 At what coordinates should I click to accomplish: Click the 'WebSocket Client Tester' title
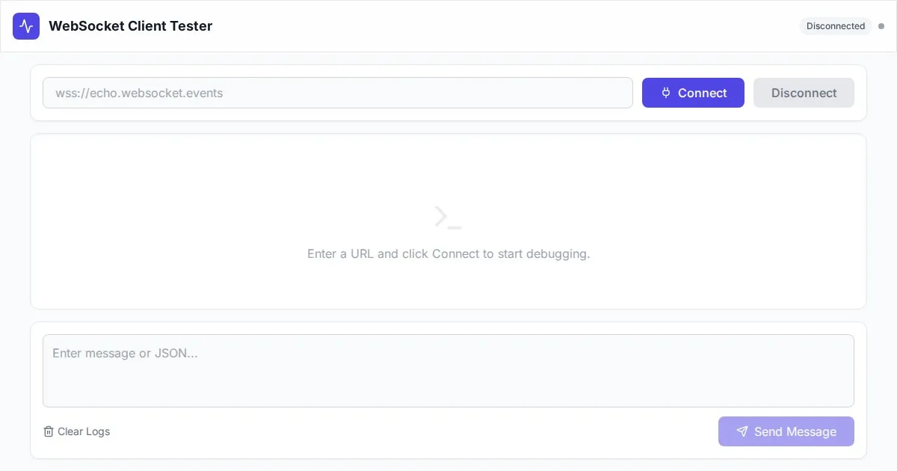pyautogui.click(x=131, y=26)
